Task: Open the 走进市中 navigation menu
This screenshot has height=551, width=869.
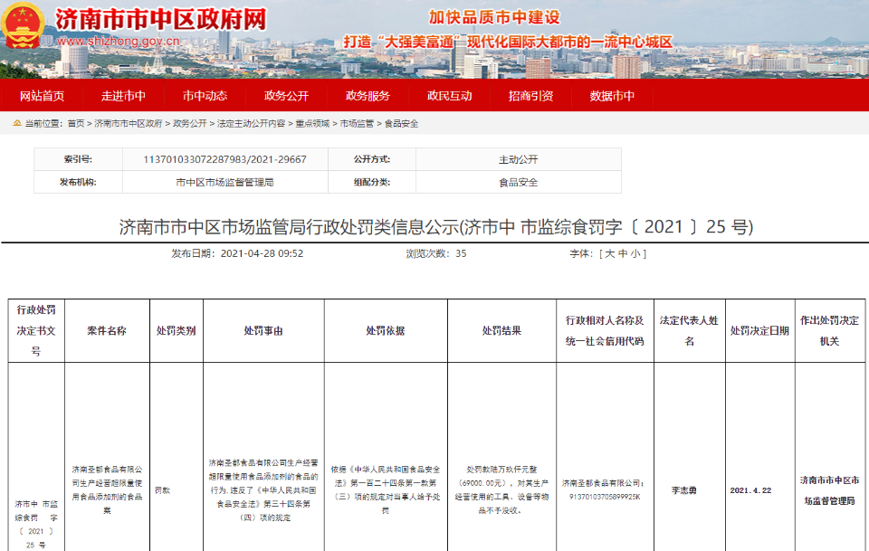Action: (x=123, y=97)
